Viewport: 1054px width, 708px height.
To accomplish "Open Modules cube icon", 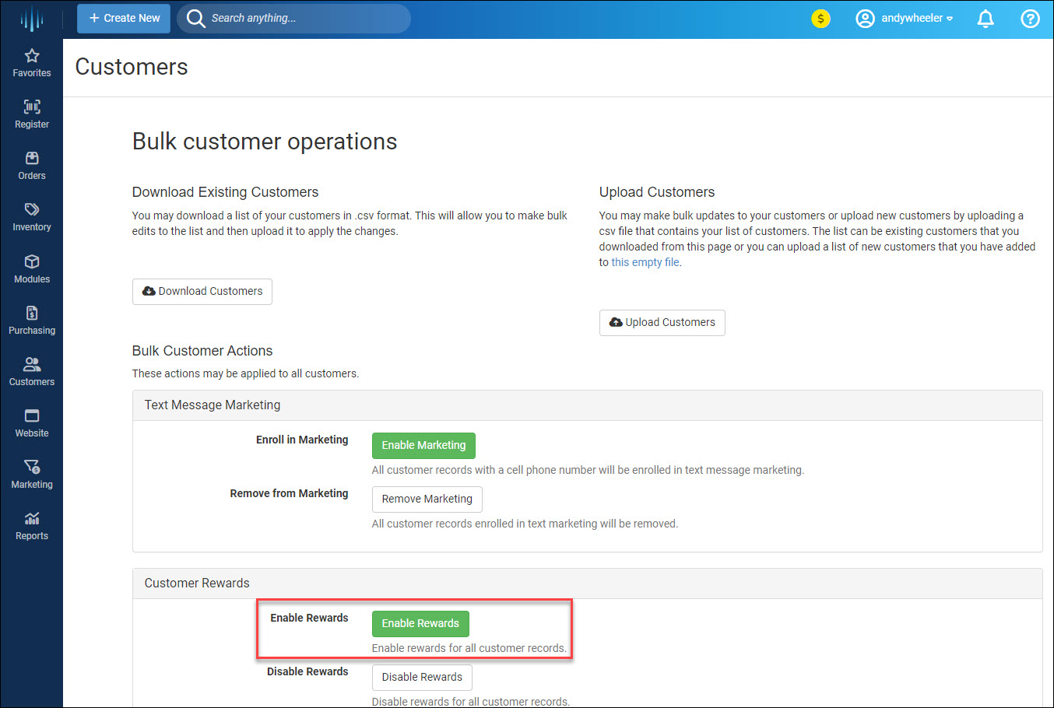I will (x=32, y=262).
